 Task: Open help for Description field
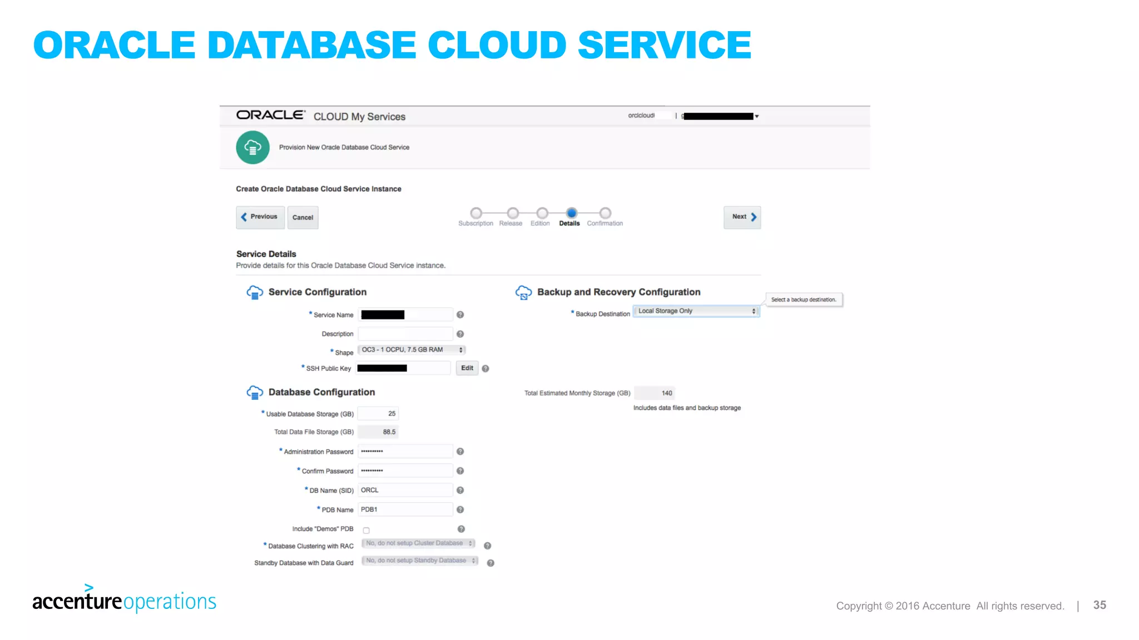[x=460, y=334]
